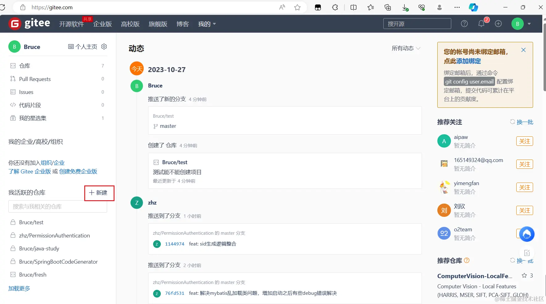This screenshot has width=546, height=304.
Task: Click 新建 to create a repository
Action: pos(98,193)
